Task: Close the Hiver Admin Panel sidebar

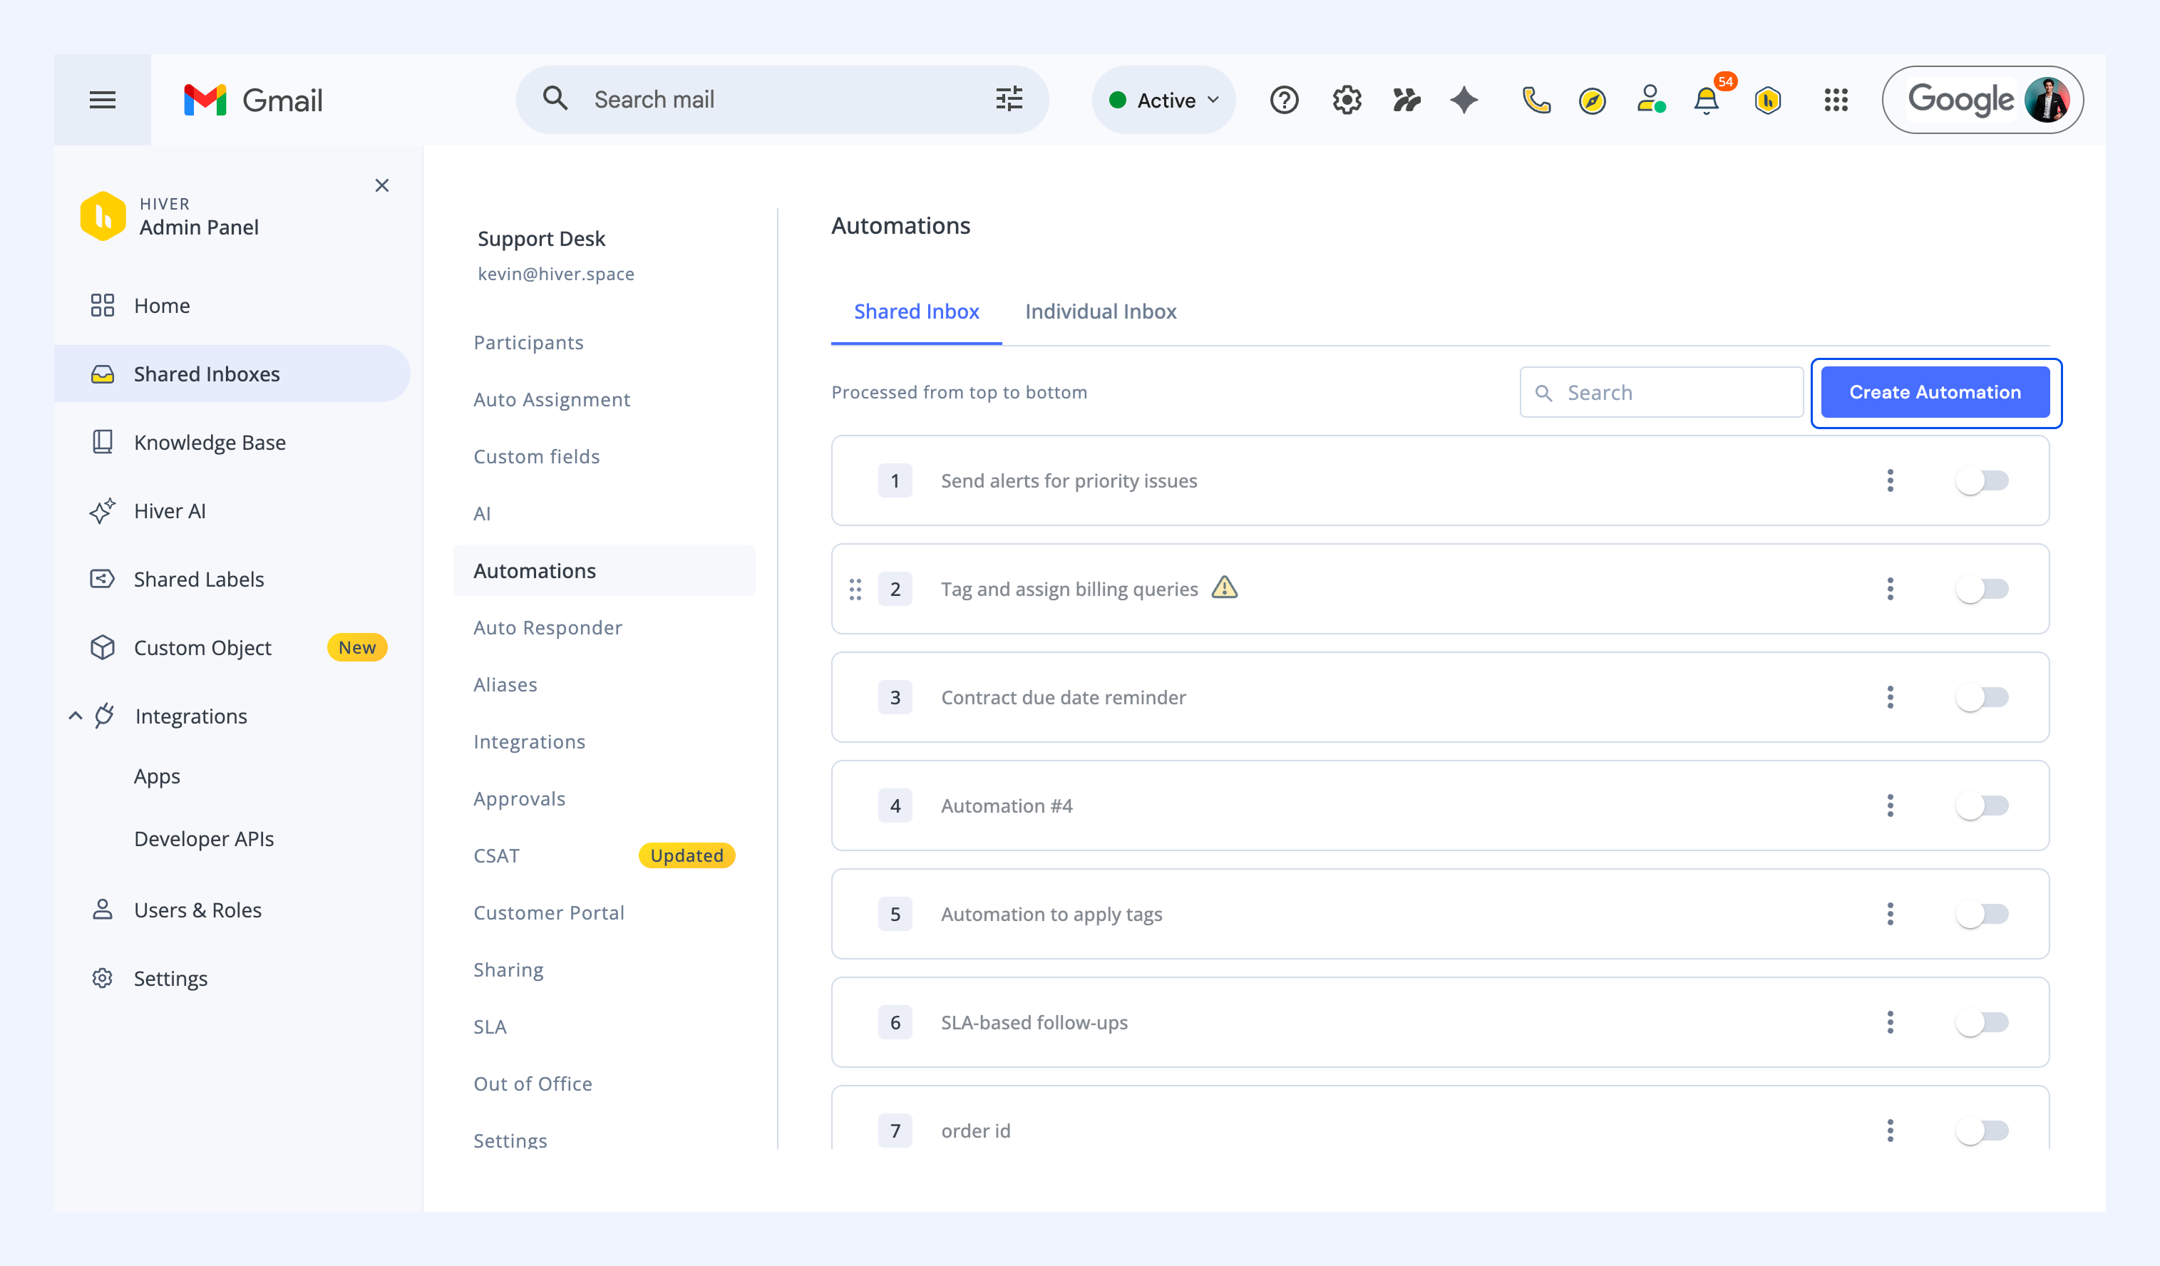Action: (382, 185)
